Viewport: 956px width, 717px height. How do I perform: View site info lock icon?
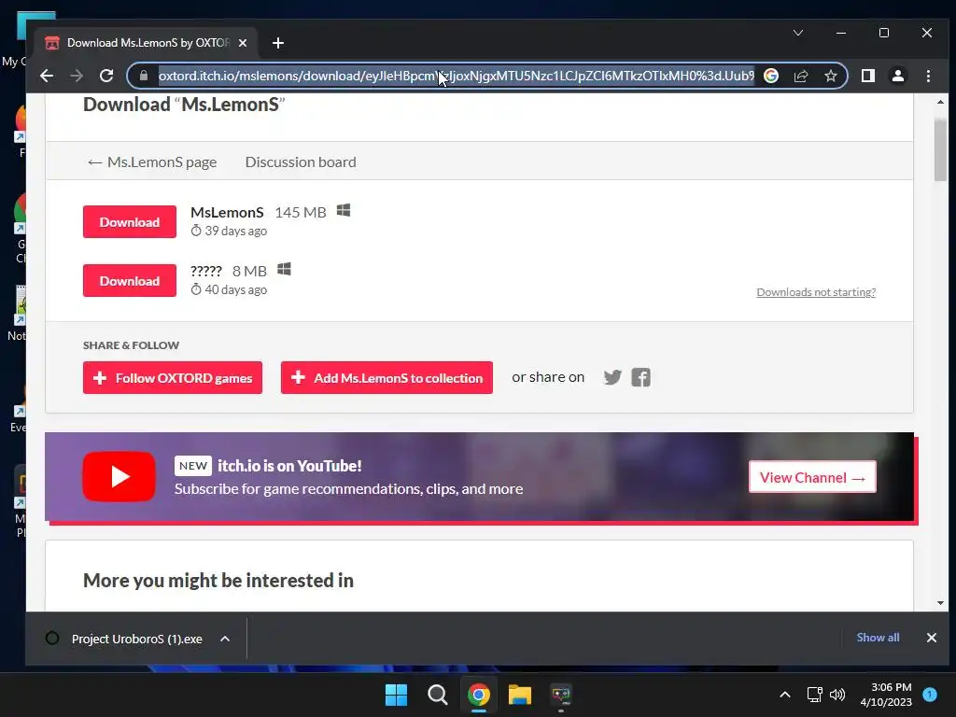coord(143,76)
